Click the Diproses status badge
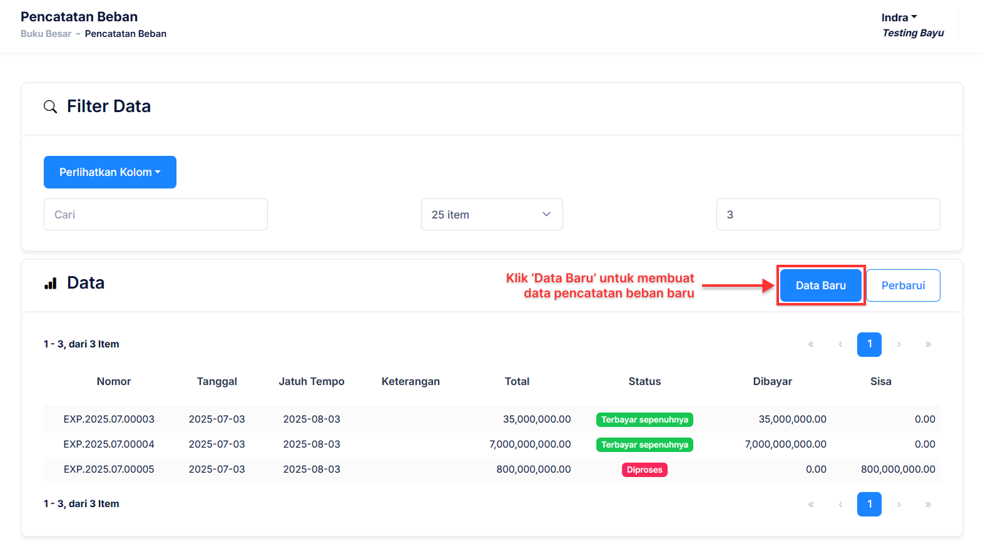The image size is (983, 544). 644,470
